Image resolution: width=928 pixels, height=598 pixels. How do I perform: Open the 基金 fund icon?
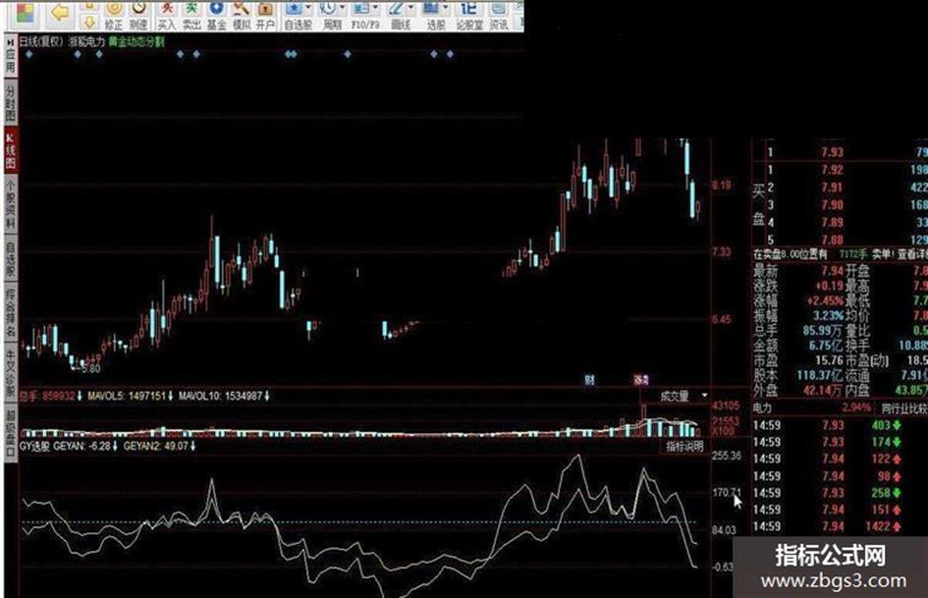pos(216,16)
